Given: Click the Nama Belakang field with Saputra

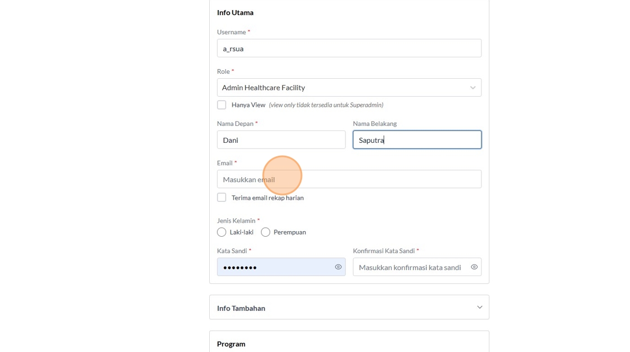Looking at the screenshot, I should pyautogui.click(x=417, y=140).
